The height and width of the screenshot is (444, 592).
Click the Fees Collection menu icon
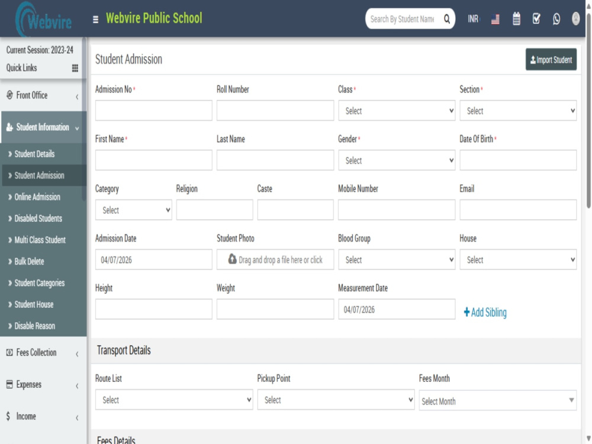click(x=9, y=352)
